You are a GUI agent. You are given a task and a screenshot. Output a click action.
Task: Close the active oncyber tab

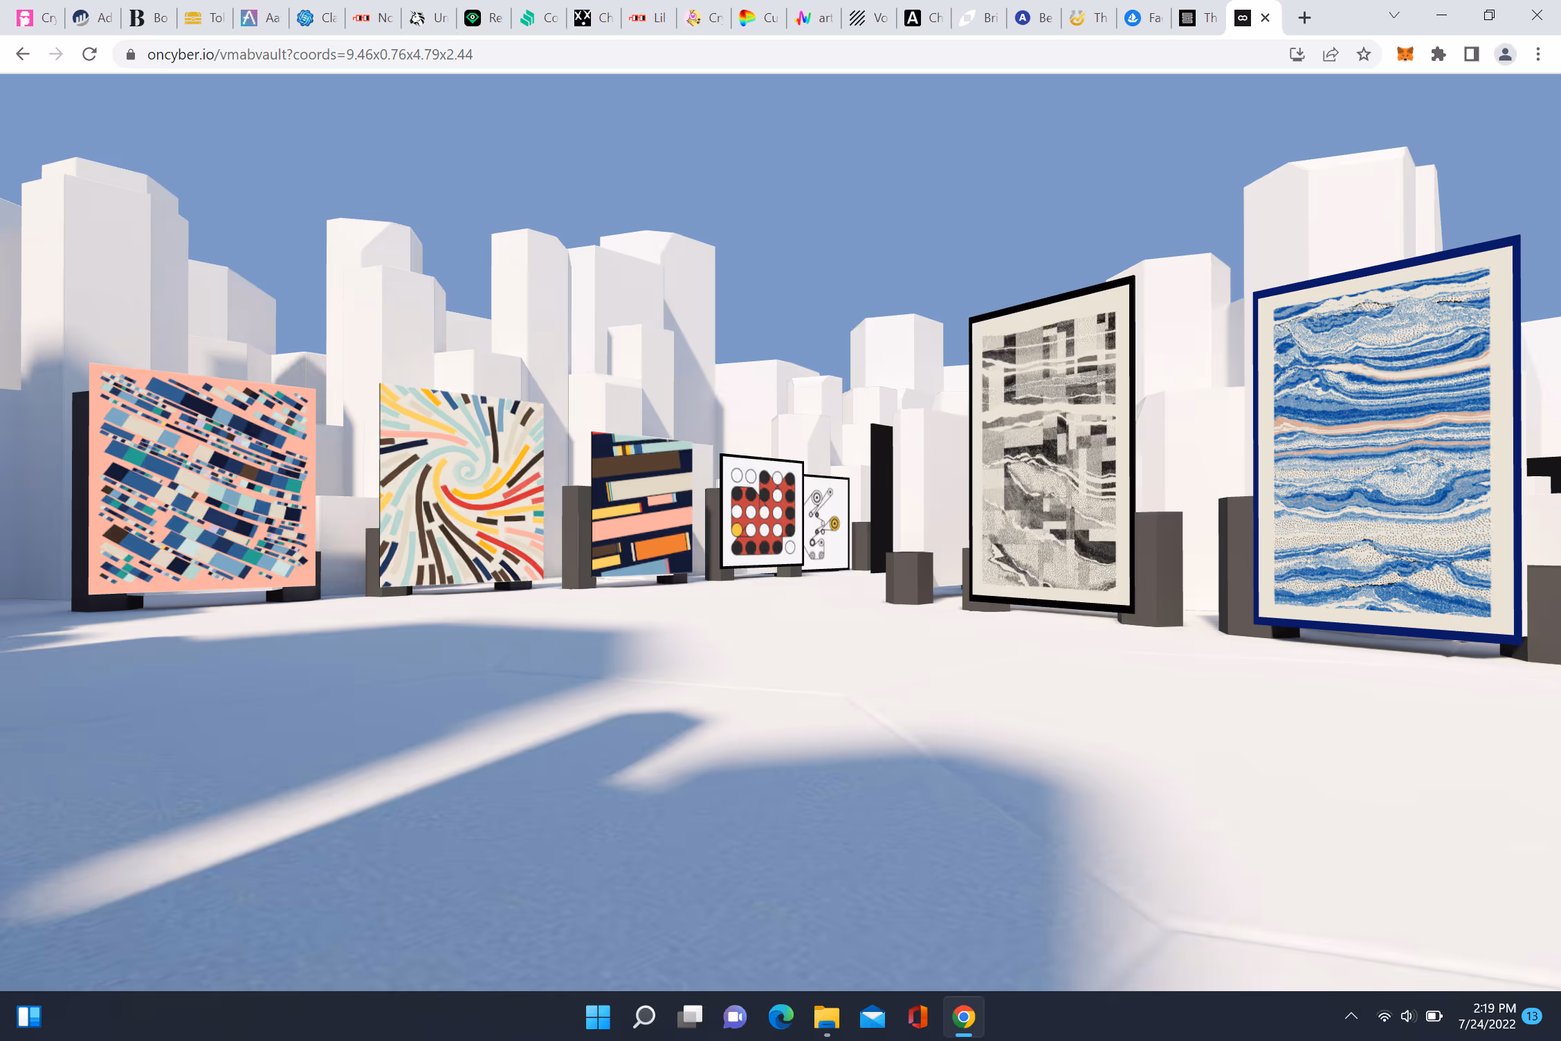coord(1266,18)
